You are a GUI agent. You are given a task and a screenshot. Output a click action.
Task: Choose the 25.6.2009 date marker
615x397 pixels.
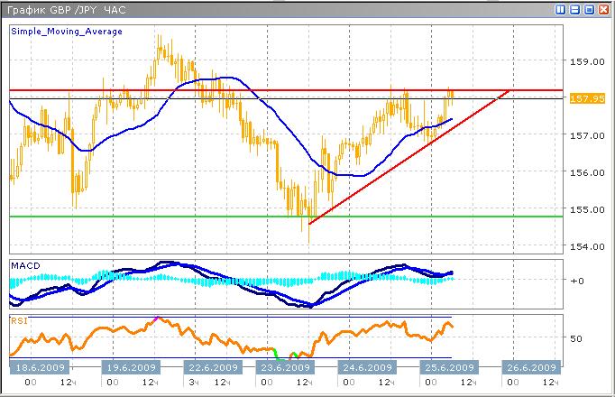[x=448, y=368]
